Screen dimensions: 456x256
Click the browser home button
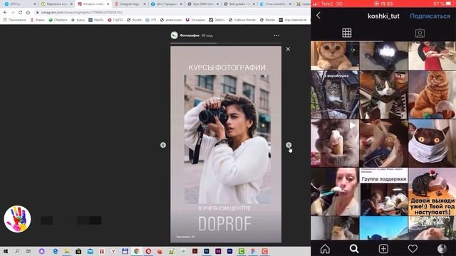tap(28, 12)
